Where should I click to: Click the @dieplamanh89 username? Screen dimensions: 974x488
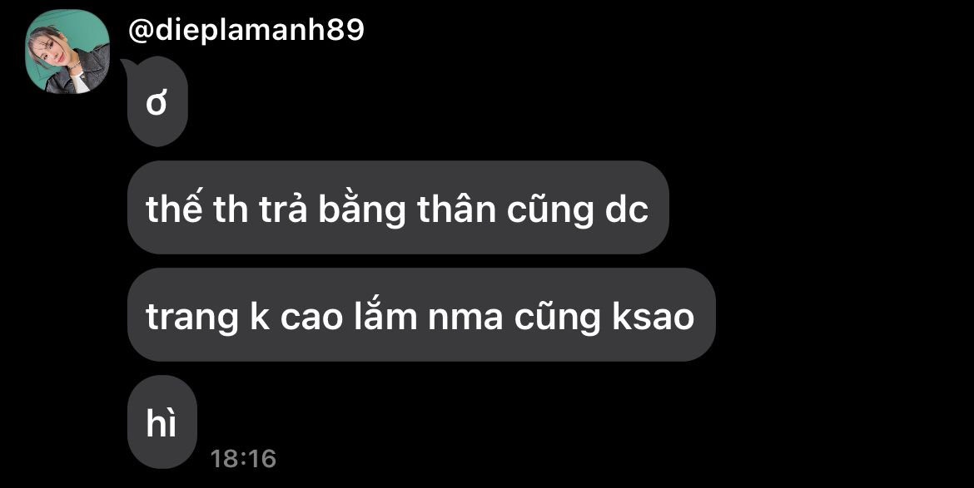tap(246, 30)
